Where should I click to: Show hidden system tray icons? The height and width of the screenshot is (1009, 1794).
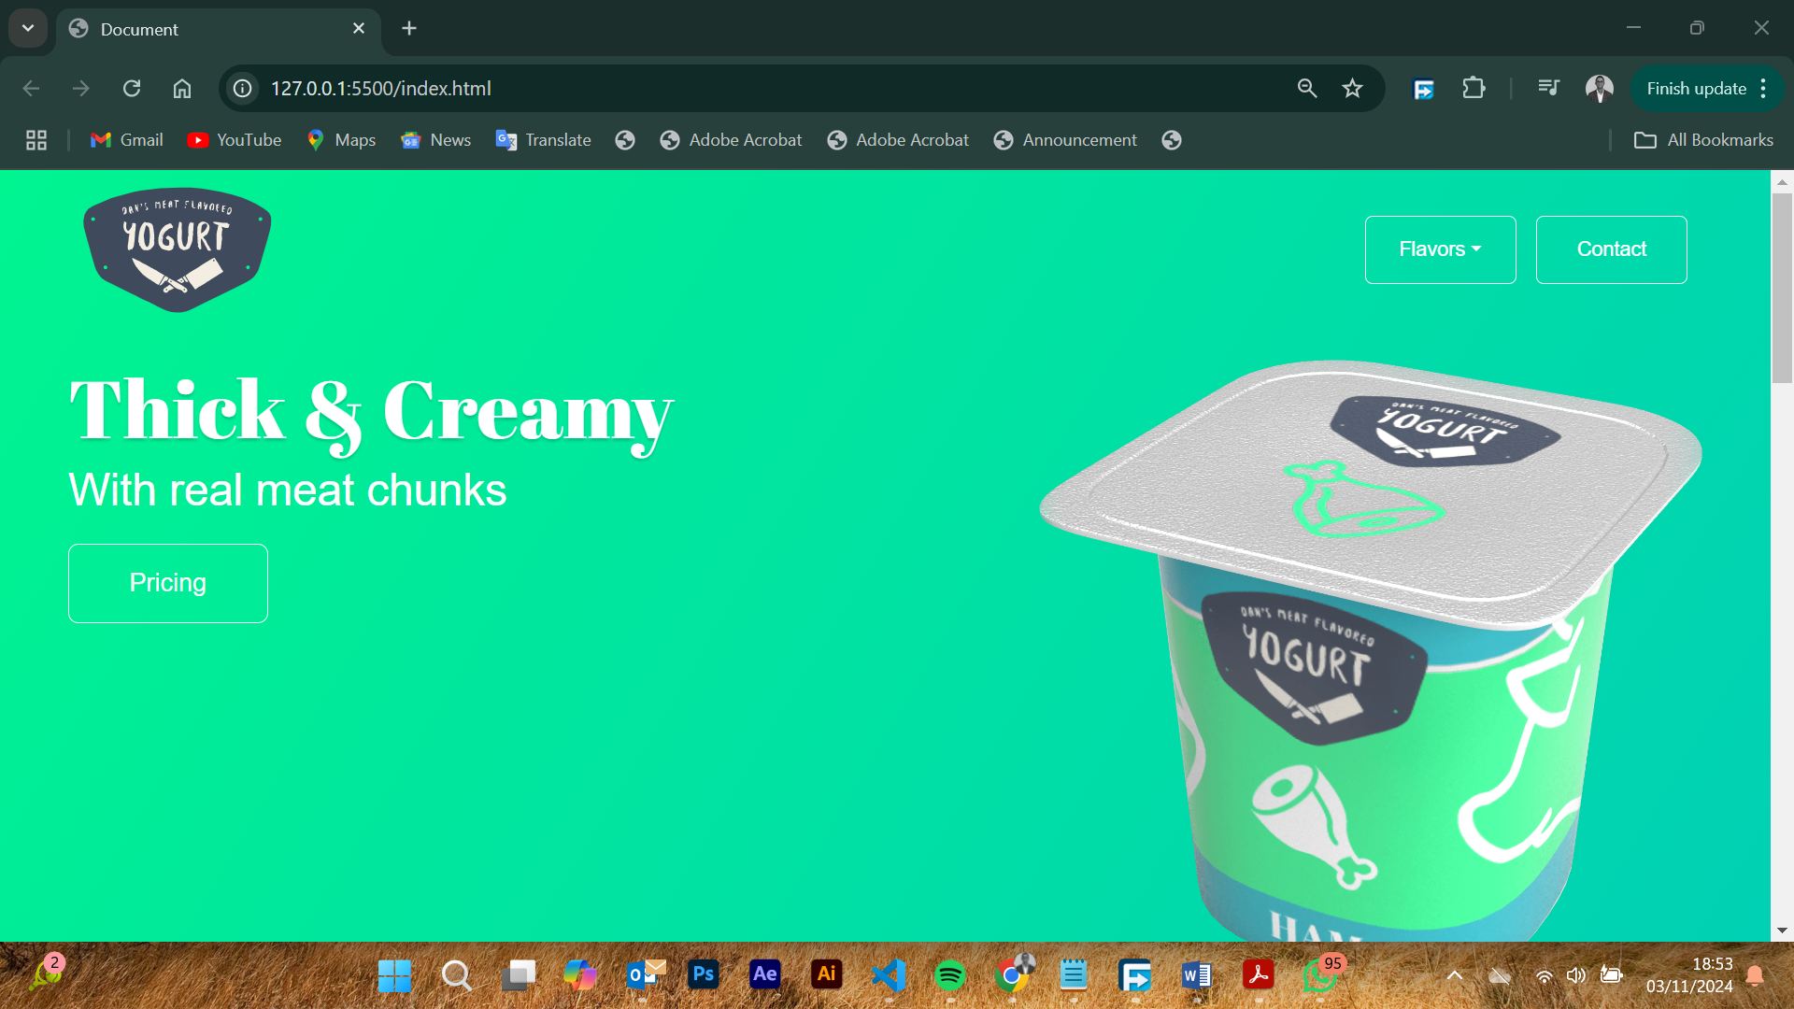click(x=1455, y=975)
